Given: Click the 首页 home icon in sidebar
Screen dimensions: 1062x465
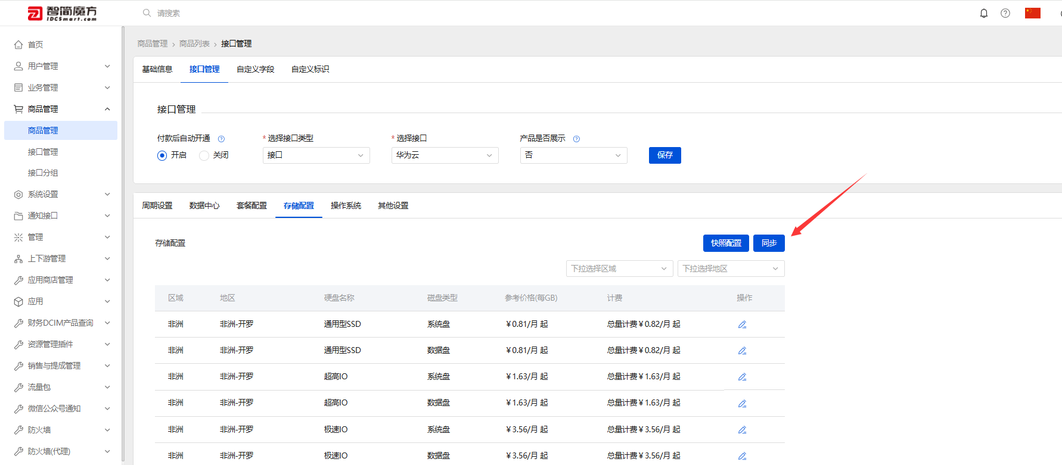Looking at the screenshot, I should (x=18, y=45).
